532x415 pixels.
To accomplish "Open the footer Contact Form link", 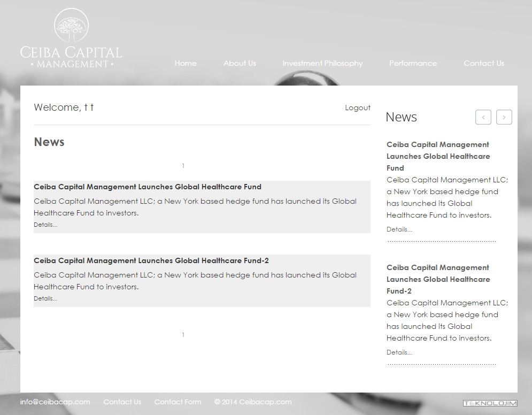I will pyautogui.click(x=178, y=402).
